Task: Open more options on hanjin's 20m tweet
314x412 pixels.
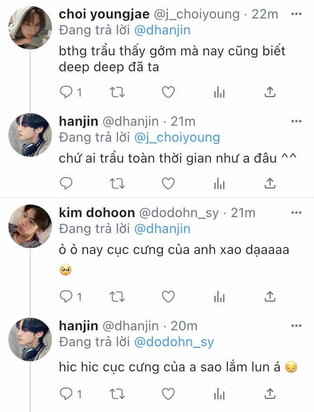Action: coord(296,326)
